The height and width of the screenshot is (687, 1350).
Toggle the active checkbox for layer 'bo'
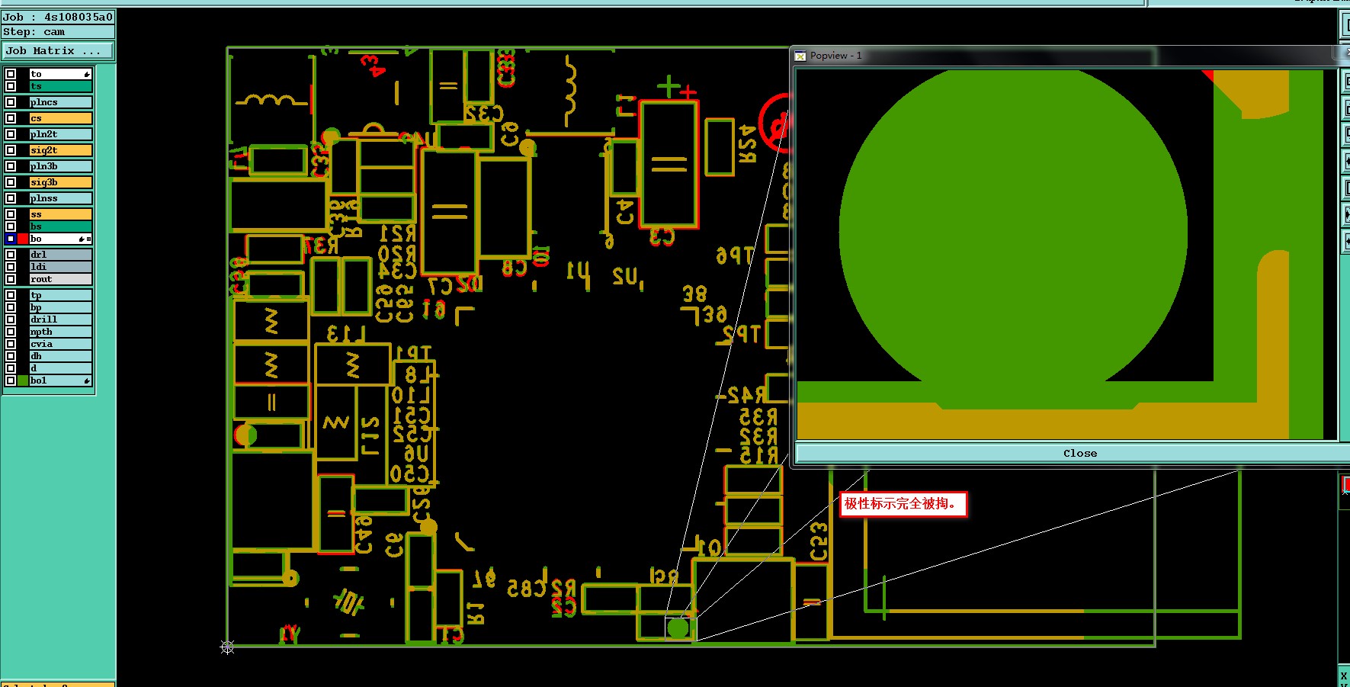coord(11,239)
